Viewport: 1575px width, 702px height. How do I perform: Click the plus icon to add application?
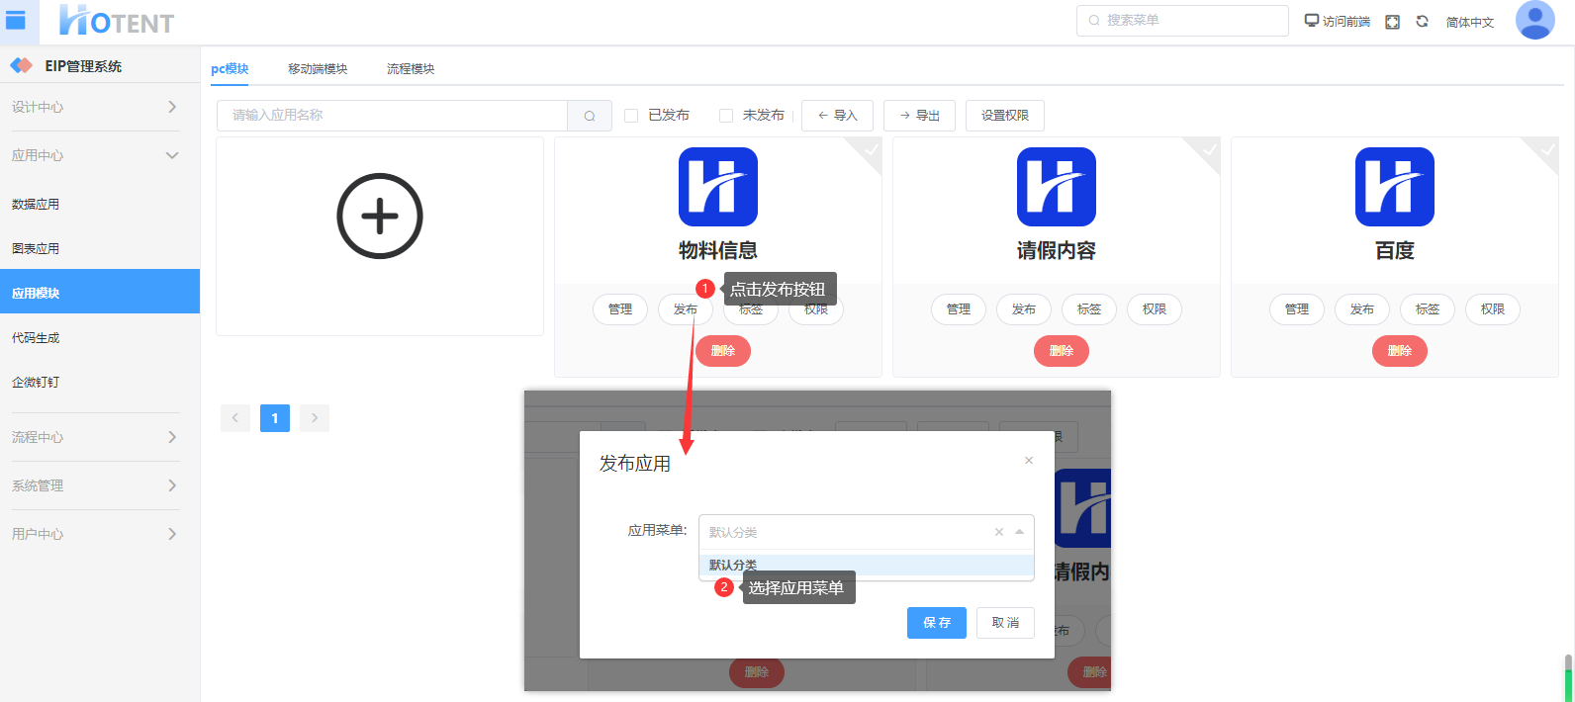coord(380,217)
